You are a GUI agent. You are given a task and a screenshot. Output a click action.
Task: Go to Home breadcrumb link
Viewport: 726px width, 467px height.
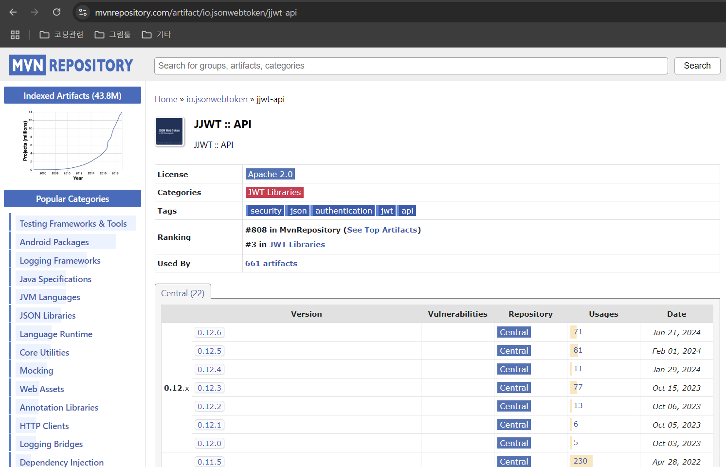pyautogui.click(x=166, y=99)
